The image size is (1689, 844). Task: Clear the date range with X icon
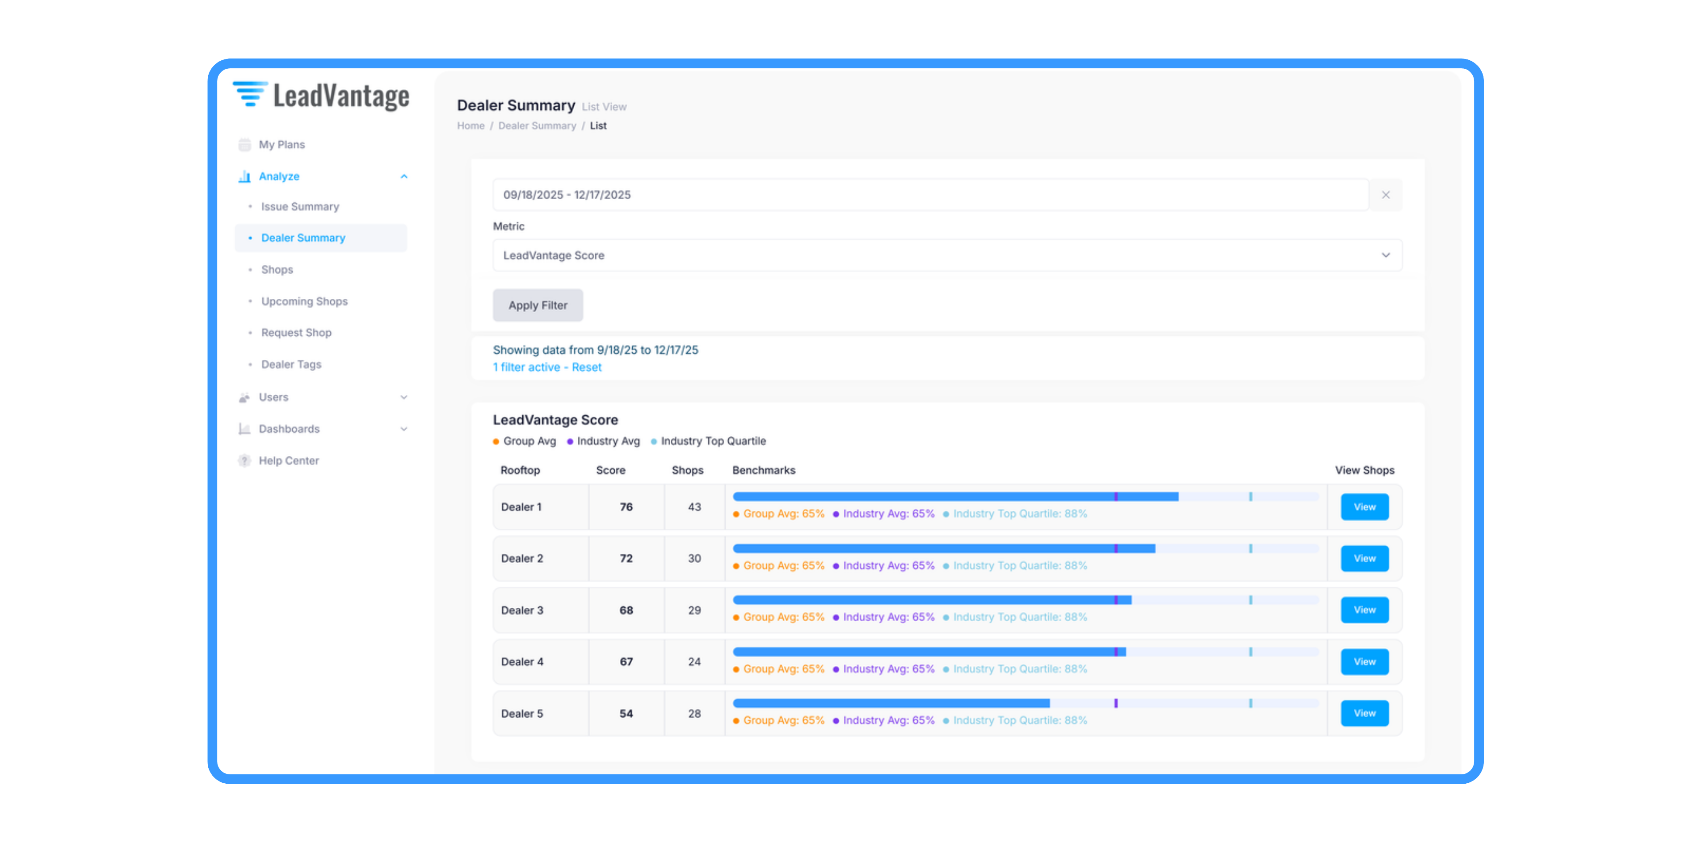[1386, 195]
